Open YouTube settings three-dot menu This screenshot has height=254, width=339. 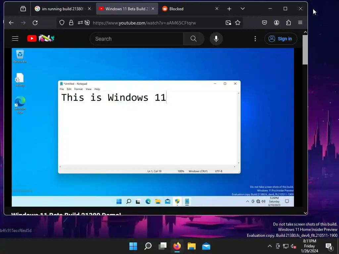pos(255,39)
